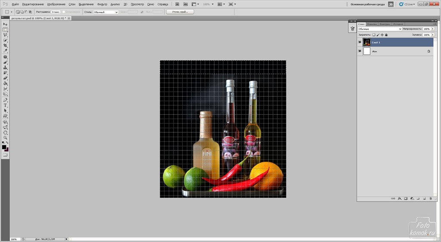Launch Bridge with the Br icon
The width and height of the screenshot is (441, 242).
[177, 4]
